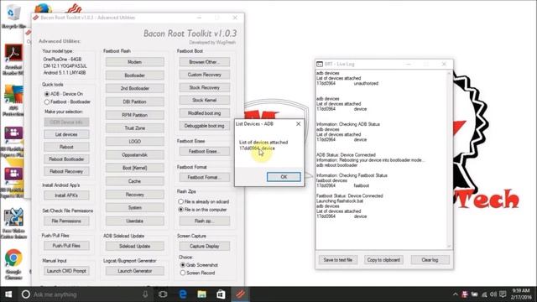Click the Modified boot.img button

(205, 113)
